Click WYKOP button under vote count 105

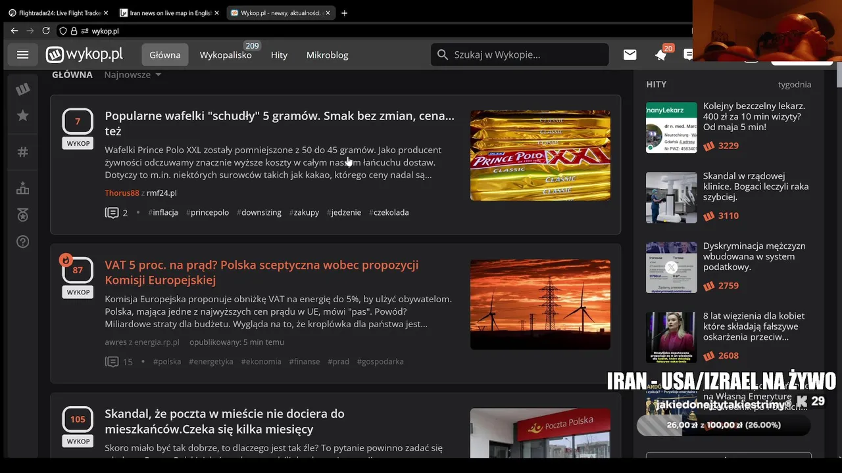[x=78, y=441]
